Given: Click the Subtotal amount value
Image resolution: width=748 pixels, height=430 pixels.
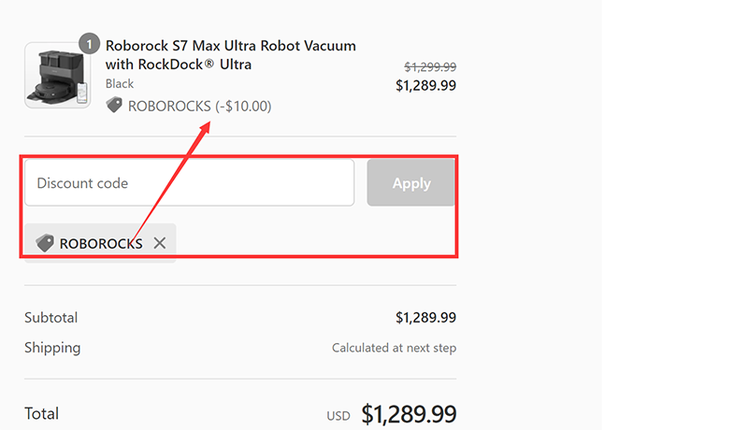Looking at the screenshot, I should click(x=425, y=318).
